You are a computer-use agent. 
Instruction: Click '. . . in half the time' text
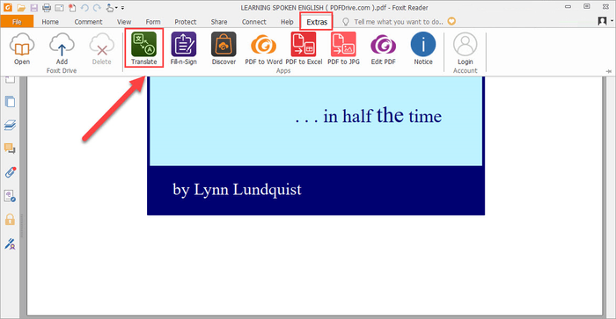coord(368,115)
